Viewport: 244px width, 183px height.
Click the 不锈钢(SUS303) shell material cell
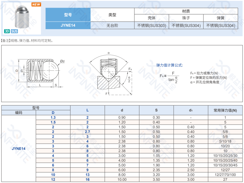click(151, 26)
